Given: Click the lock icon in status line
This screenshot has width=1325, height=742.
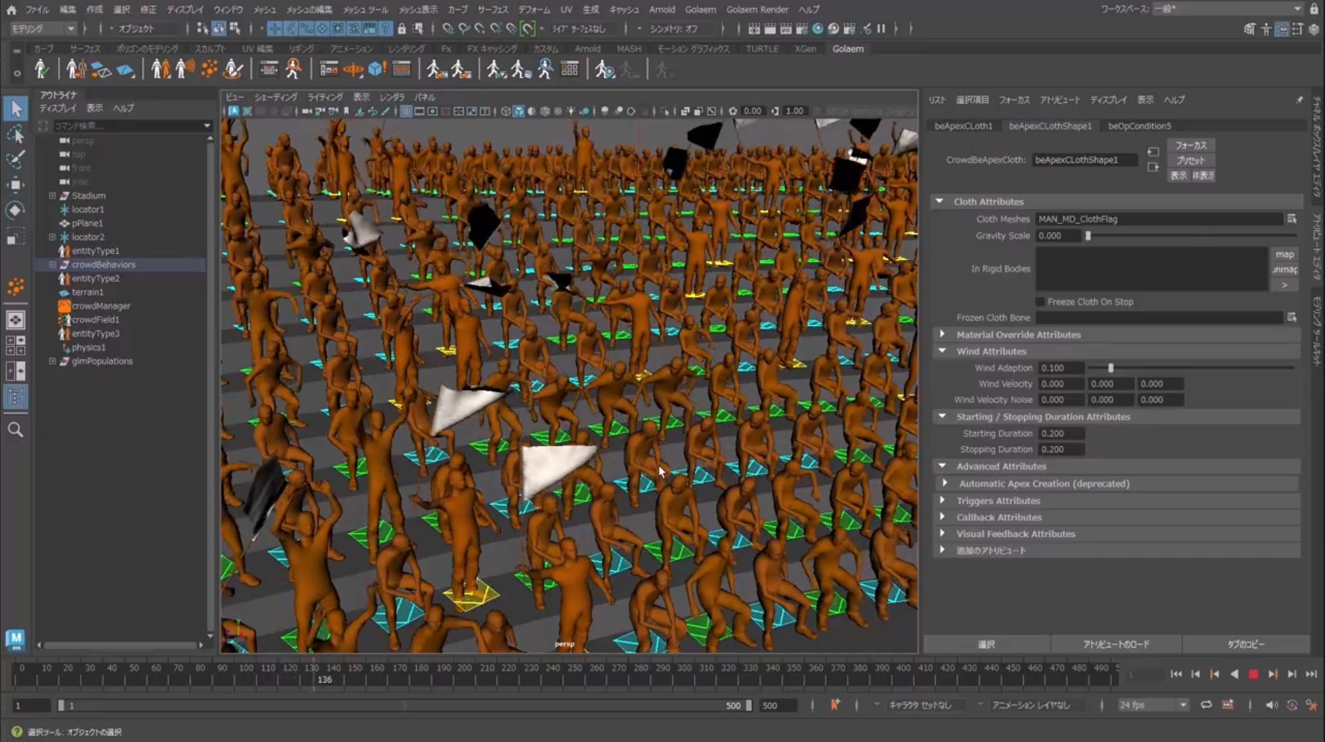Looking at the screenshot, I should click(401, 29).
